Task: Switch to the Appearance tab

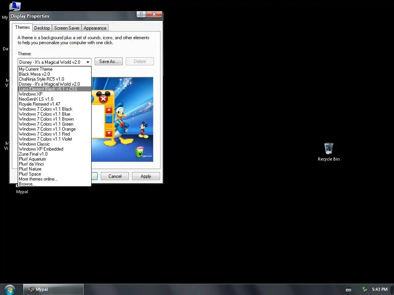Action: pos(95,28)
